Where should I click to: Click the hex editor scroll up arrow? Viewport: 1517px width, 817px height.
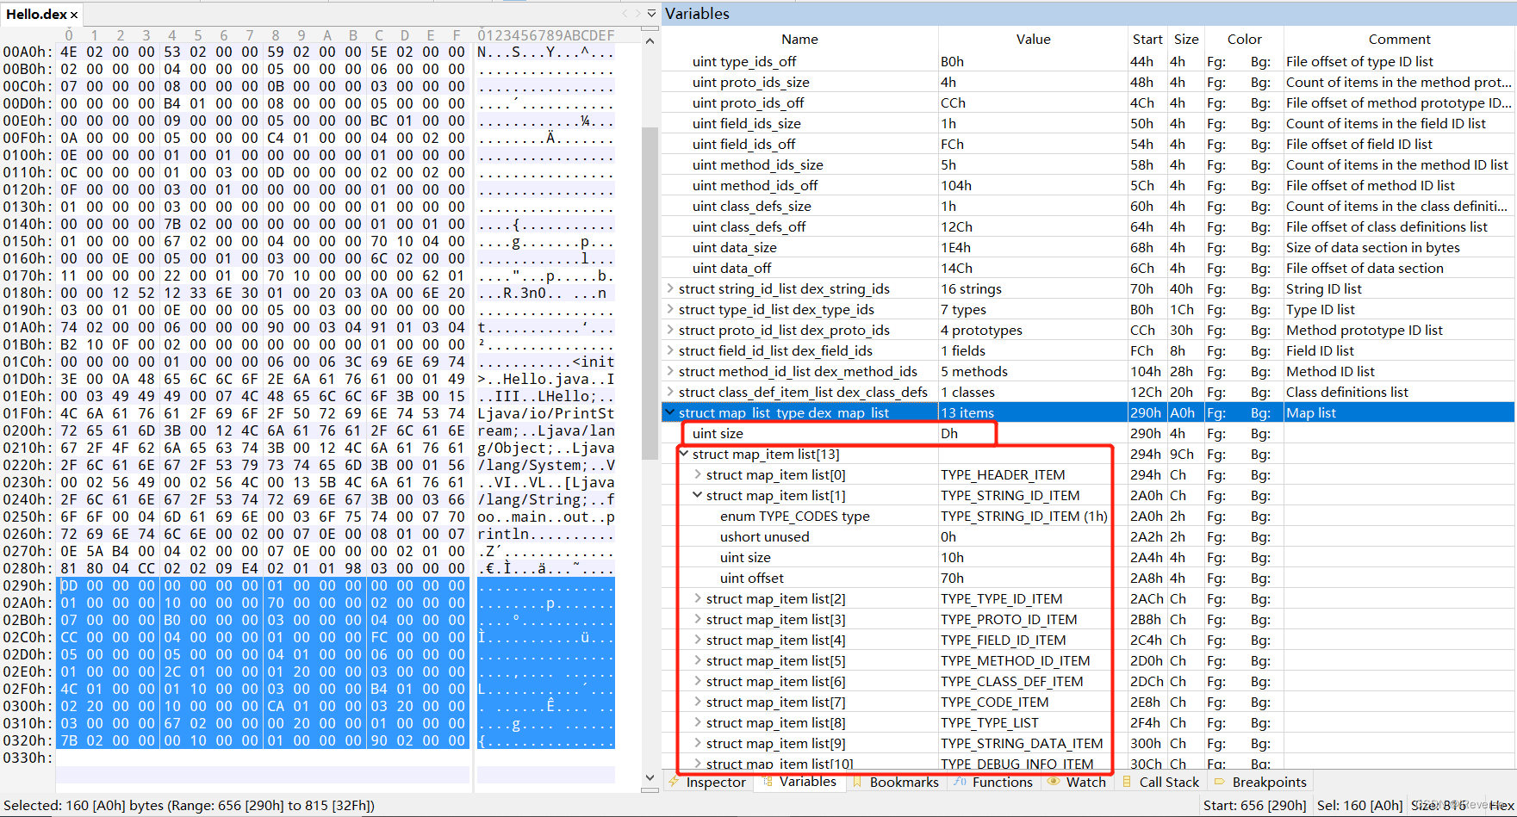650,40
